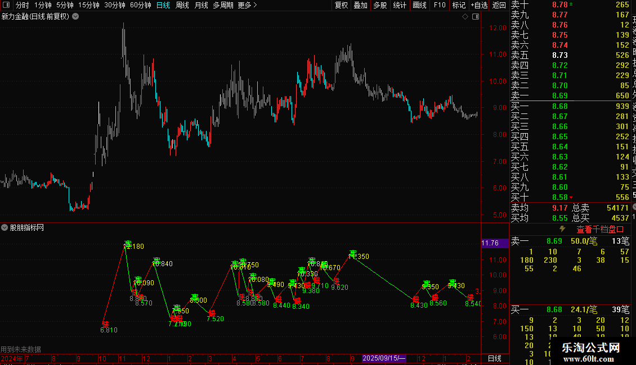Image resolution: width=636 pixels, height=365 pixels.
Task: Click the 2025/09/15 date marker on axis
Action: pos(383,358)
